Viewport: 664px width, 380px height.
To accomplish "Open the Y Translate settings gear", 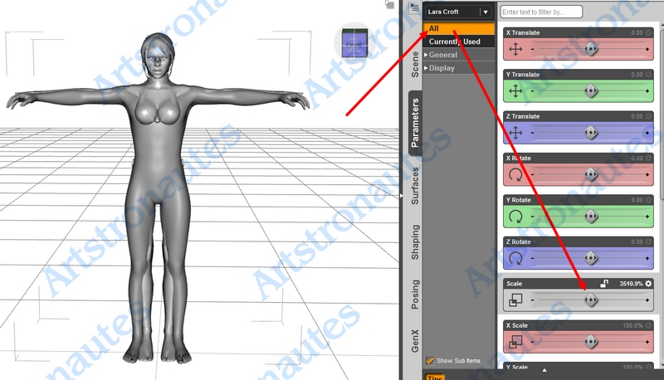I will pos(648,75).
